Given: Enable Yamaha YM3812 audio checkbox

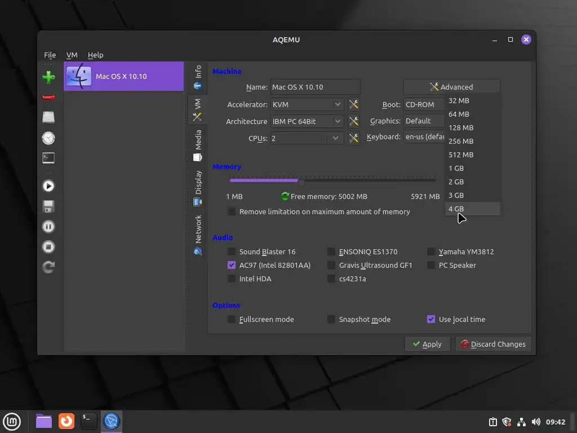Looking at the screenshot, I should pos(431,251).
